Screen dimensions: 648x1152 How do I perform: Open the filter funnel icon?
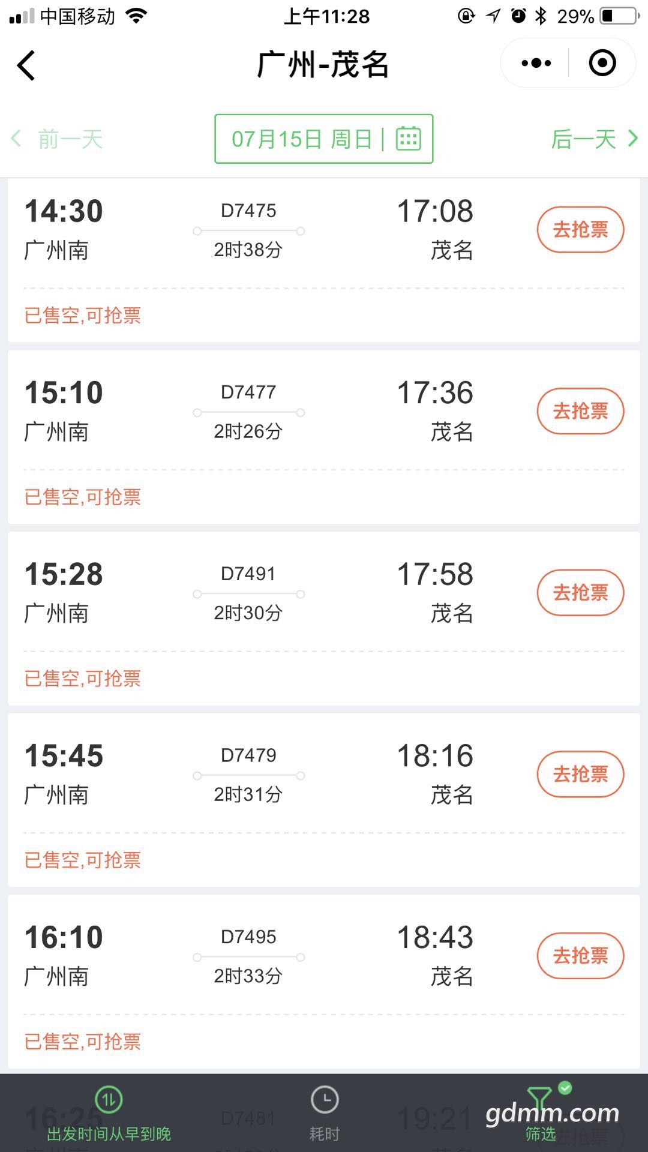coord(540,1099)
